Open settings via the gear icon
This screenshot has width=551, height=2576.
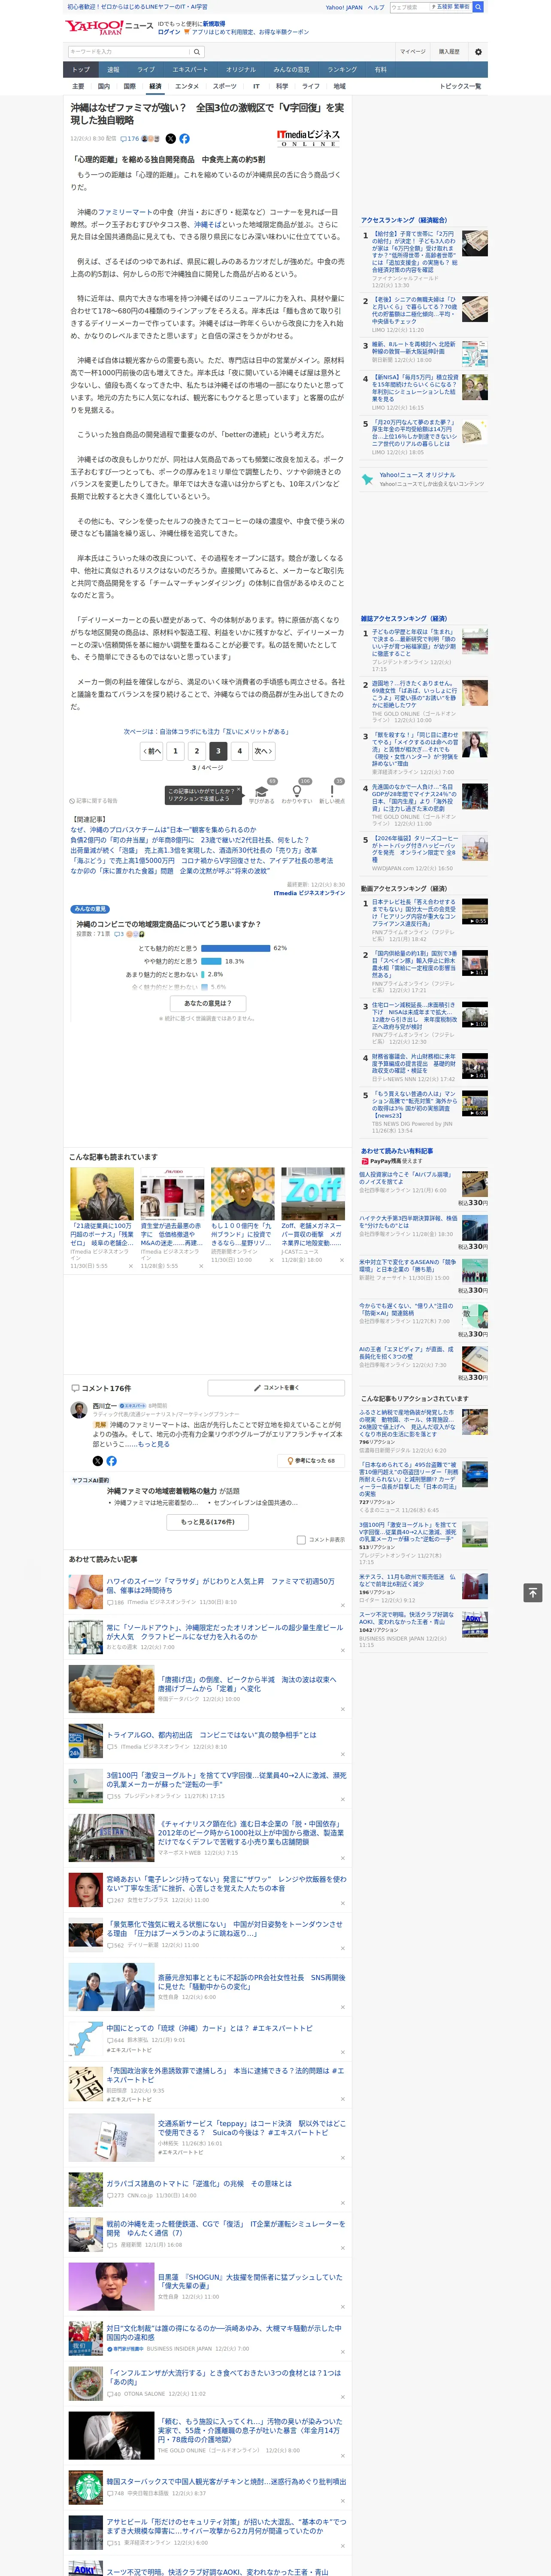click(x=477, y=51)
